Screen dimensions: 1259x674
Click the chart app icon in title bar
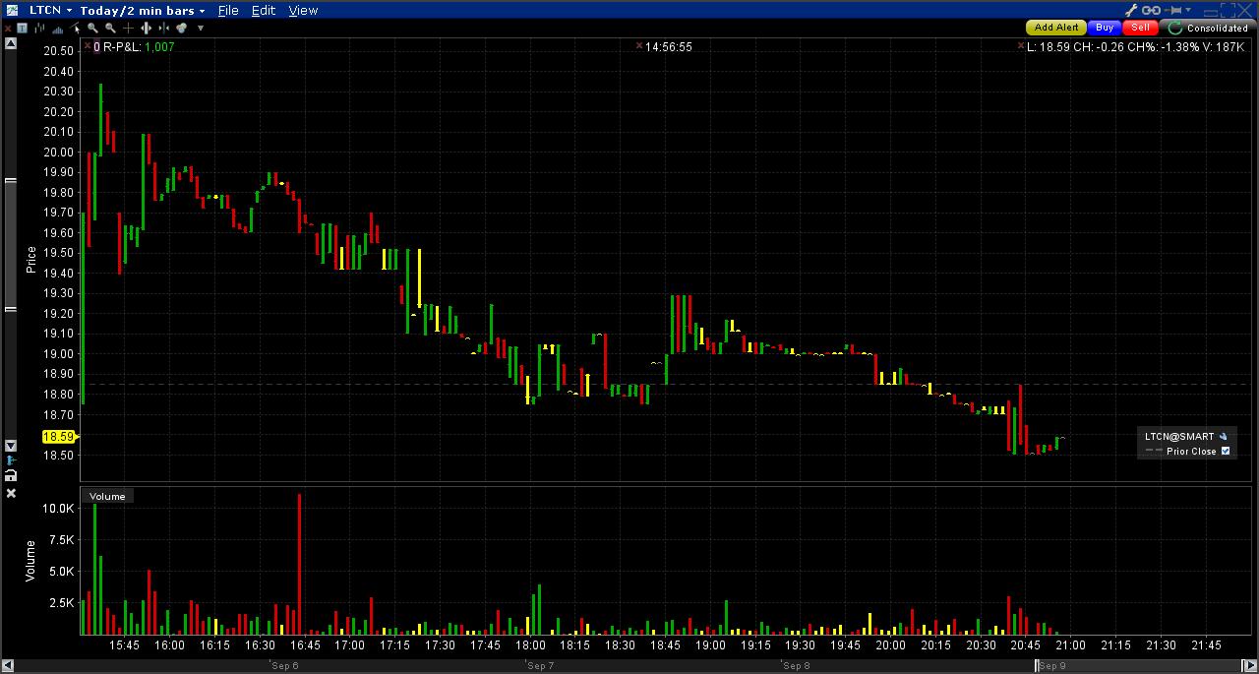tap(12, 10)
